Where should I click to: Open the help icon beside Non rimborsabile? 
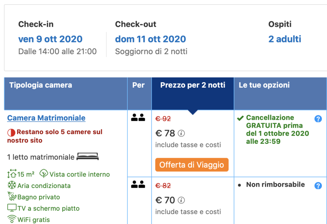(318, 184)
